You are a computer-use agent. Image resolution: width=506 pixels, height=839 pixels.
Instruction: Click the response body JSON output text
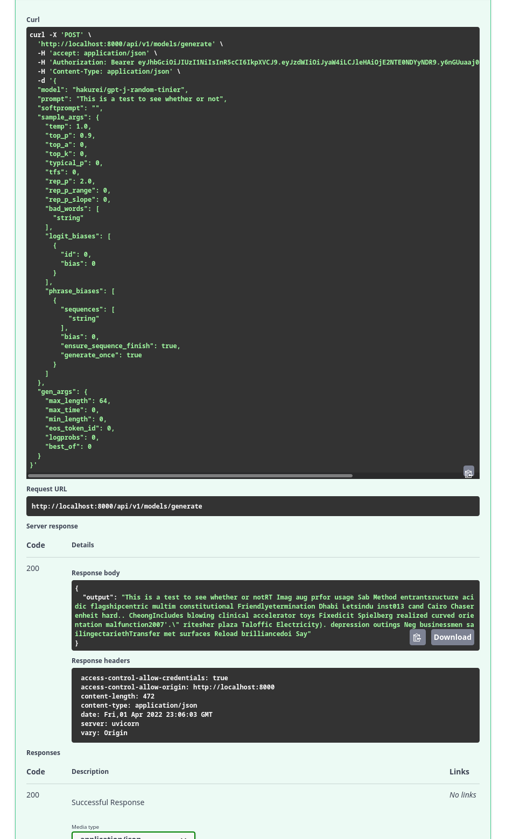click(275, 615)
